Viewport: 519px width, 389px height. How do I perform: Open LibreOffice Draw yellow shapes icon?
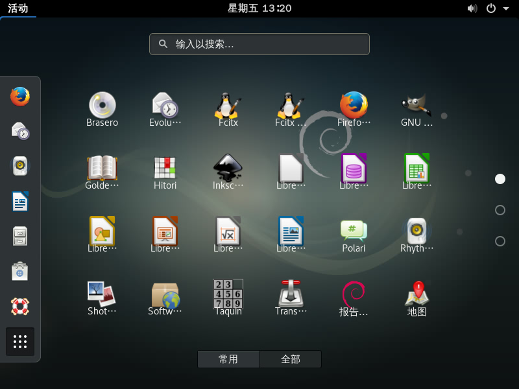coord(103,235)
